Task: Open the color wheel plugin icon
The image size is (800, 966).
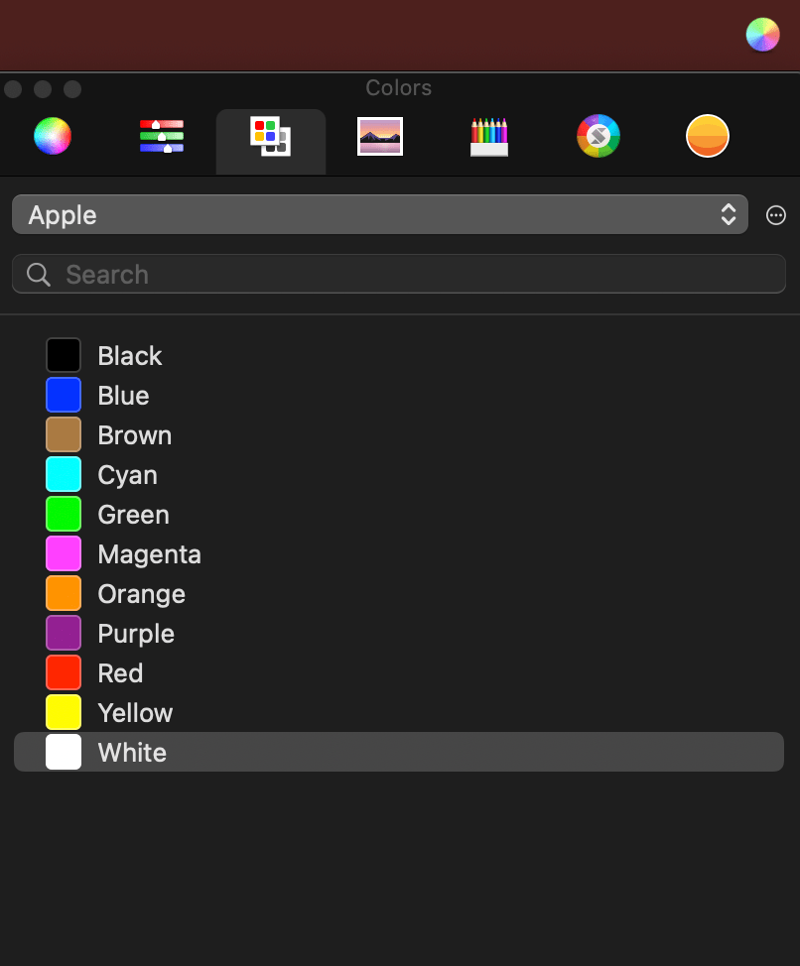Action: pyautogui.click(x=598, y=136)
